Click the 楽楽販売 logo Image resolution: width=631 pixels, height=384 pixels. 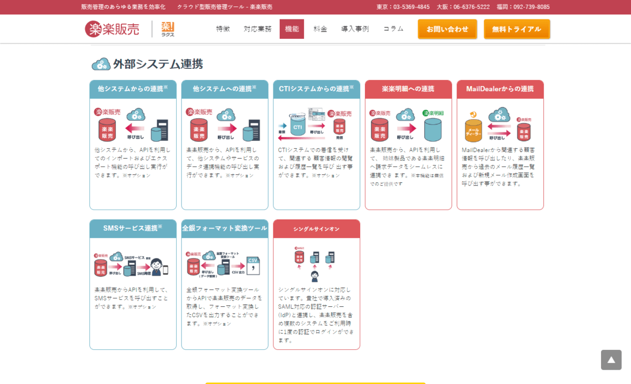pyautogui.click(x=112, y=29)
